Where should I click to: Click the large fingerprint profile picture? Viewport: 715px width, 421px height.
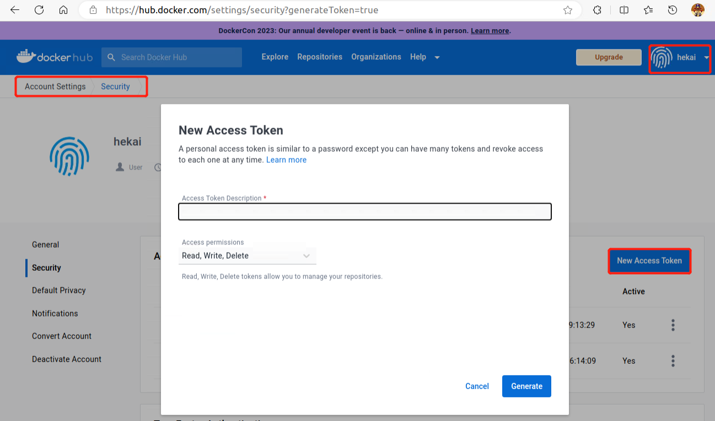tap(69, 156)
